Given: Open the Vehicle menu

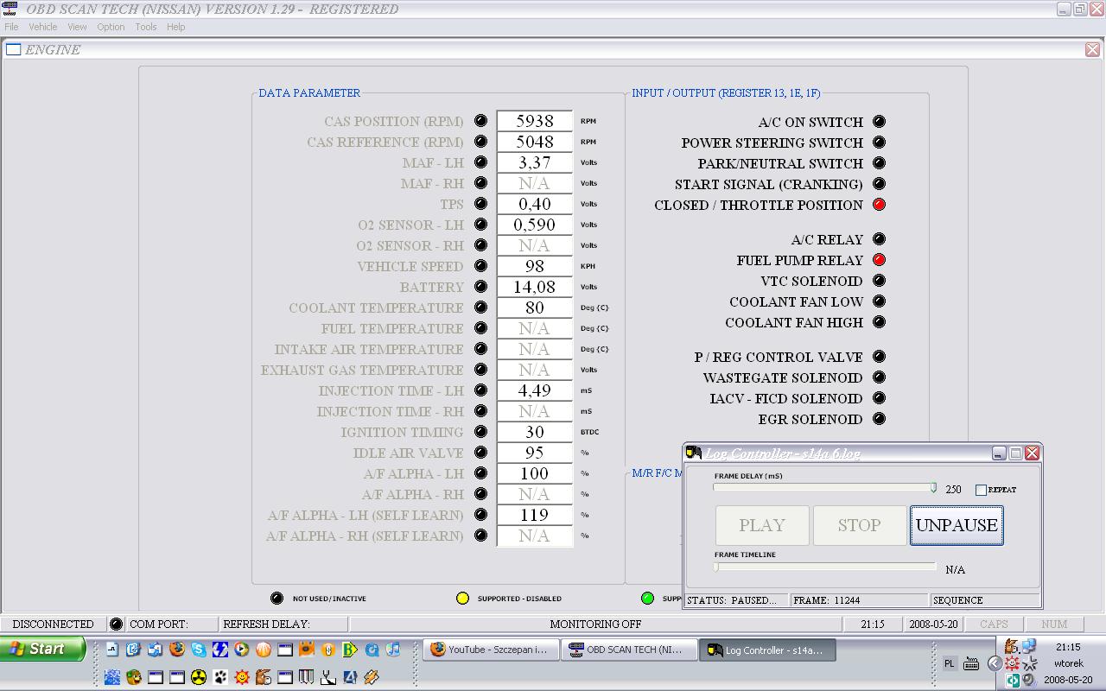Looking at the screenshot, I should (x=43, y=27).
